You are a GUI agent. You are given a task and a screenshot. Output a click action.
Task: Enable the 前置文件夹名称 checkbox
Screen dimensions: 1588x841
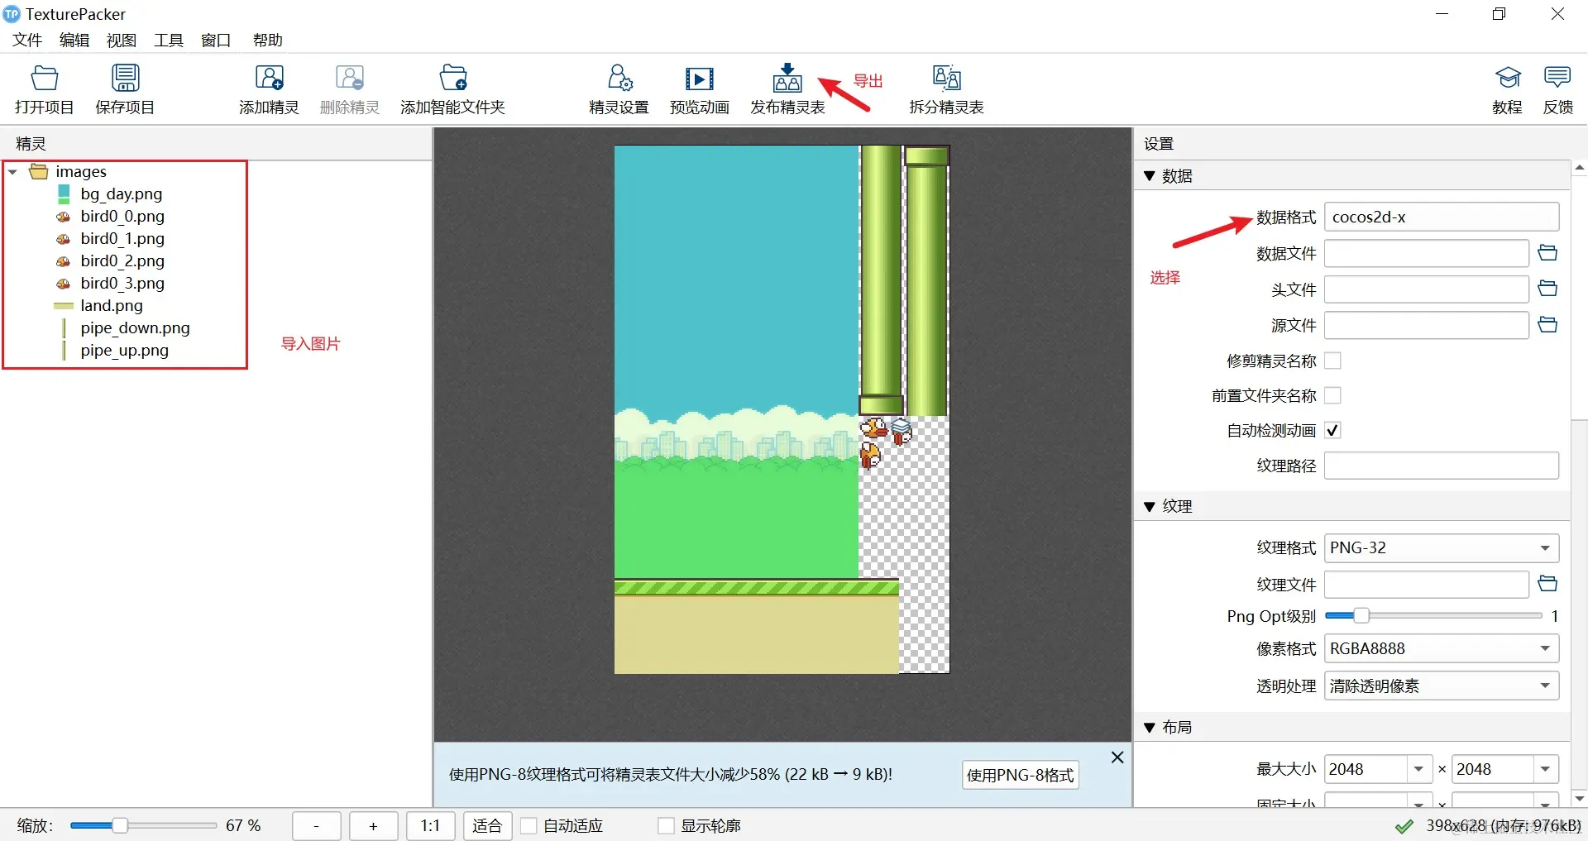(x=1332, y=395)
